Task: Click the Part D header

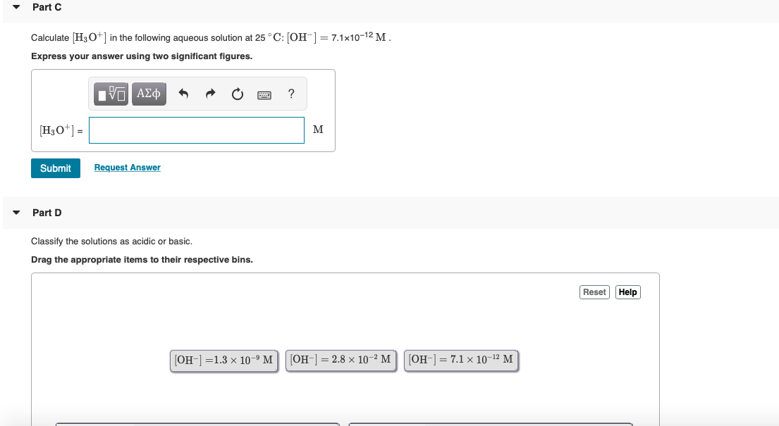Action: coord(47,213)
